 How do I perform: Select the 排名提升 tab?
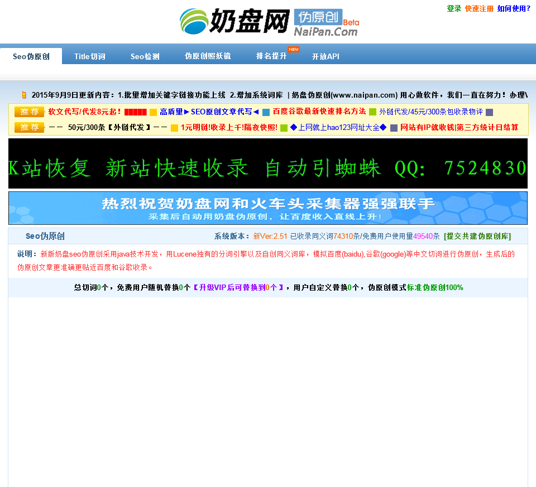pos(271,56)
